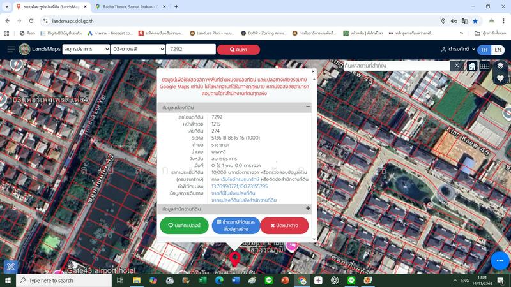The height and width of the screenshot is (287, 511).
Task: Switch language to TH
Action: click(x=484, y=49)
